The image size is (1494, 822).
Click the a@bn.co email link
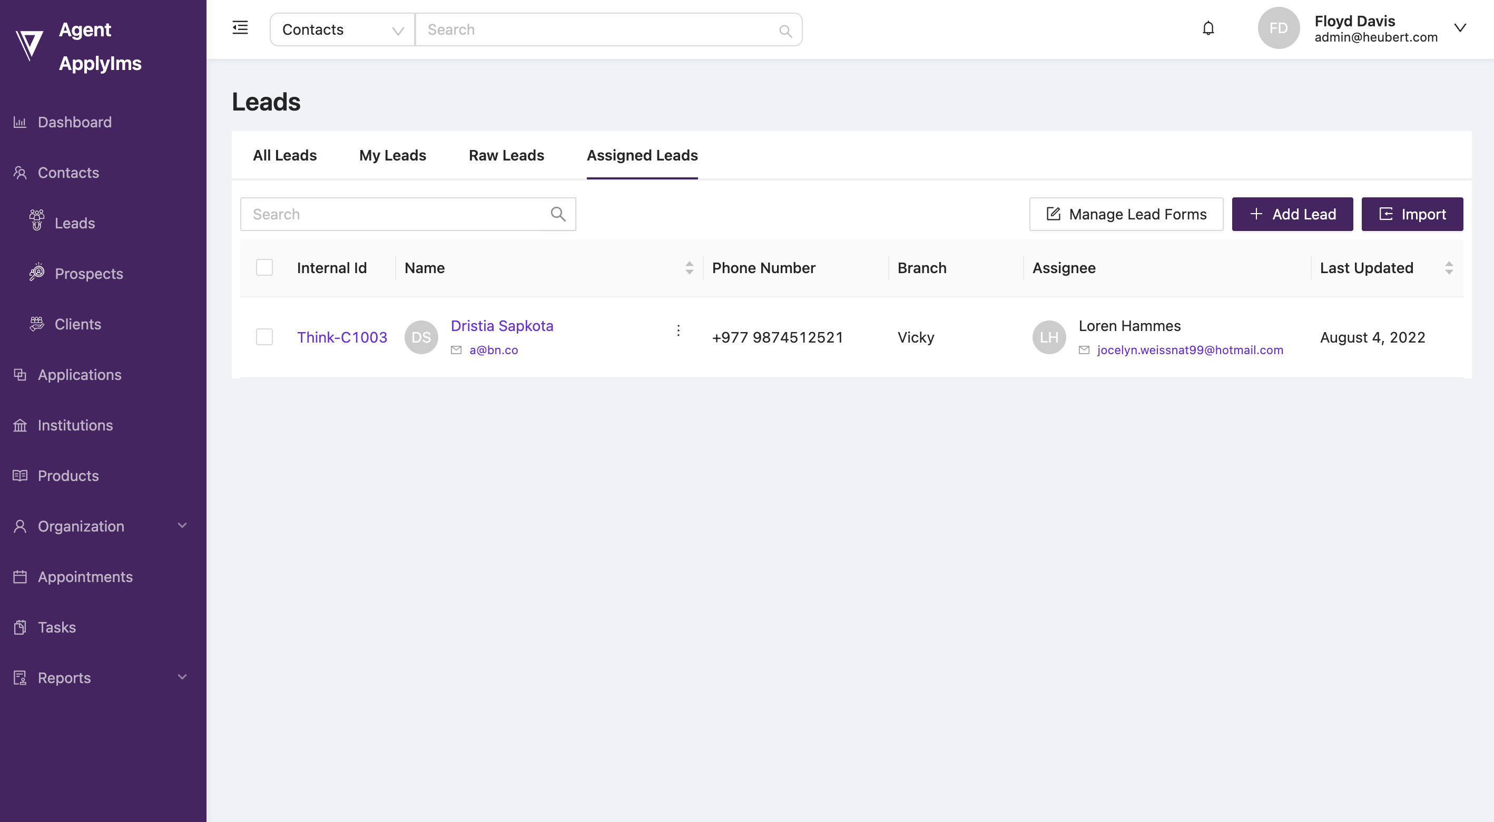coord(494,350)
